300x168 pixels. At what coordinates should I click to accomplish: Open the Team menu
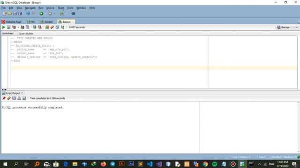pyautogui.click(x=60, y=8)
